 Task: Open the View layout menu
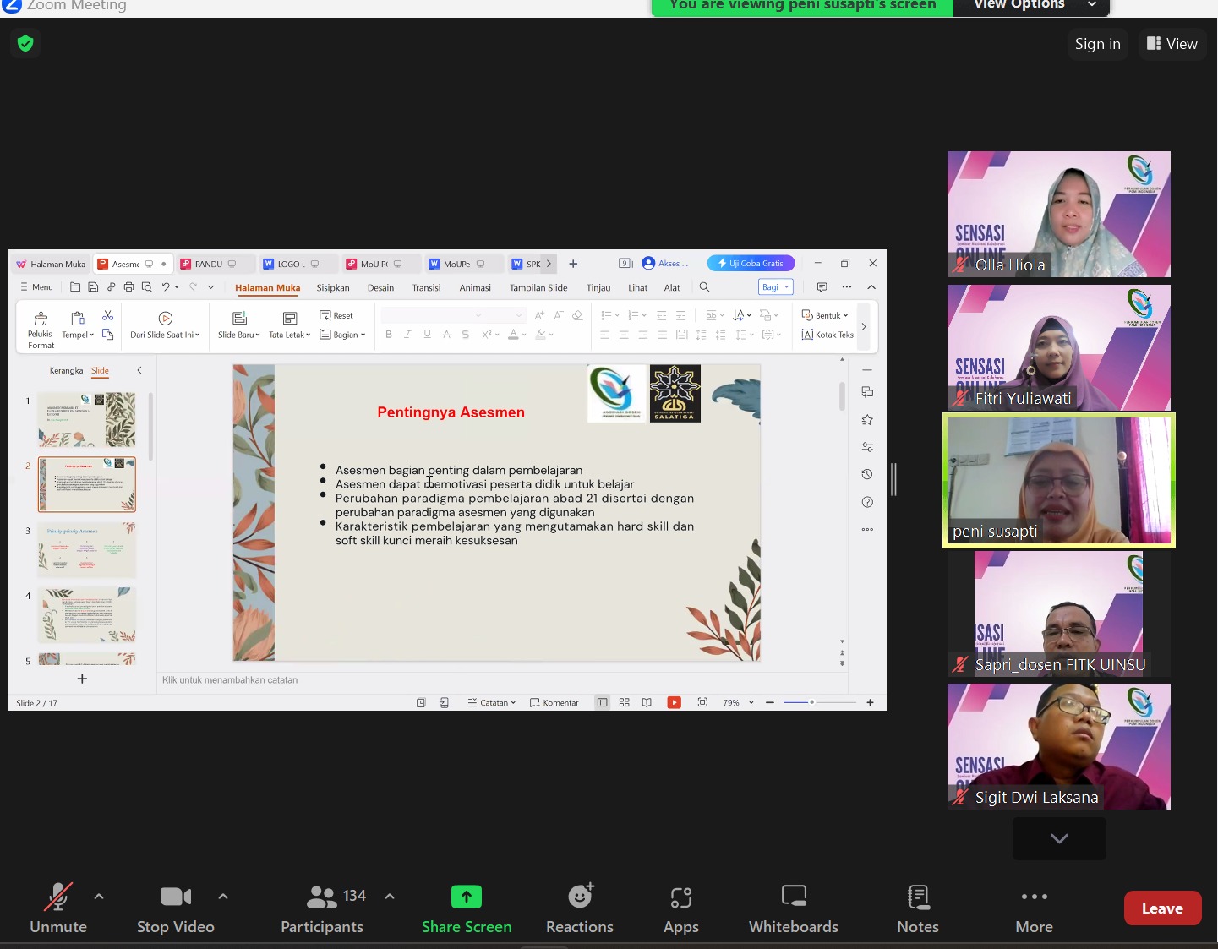(1172, 44)
